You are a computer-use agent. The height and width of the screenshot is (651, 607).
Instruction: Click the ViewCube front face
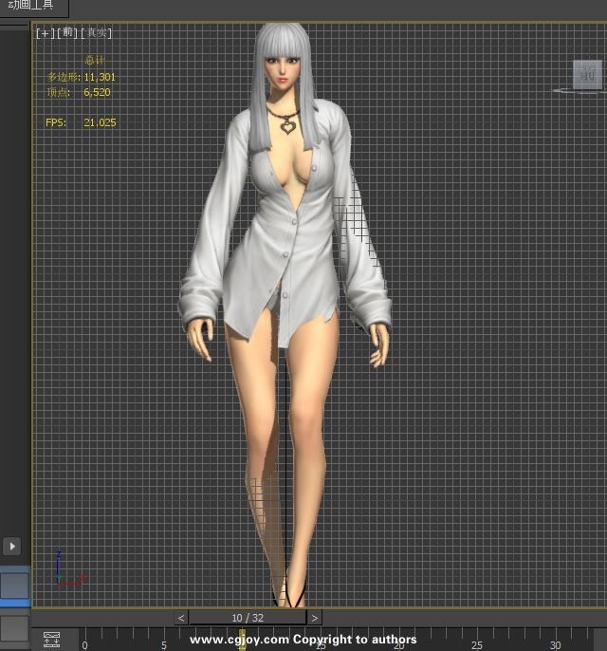[586, 74]
